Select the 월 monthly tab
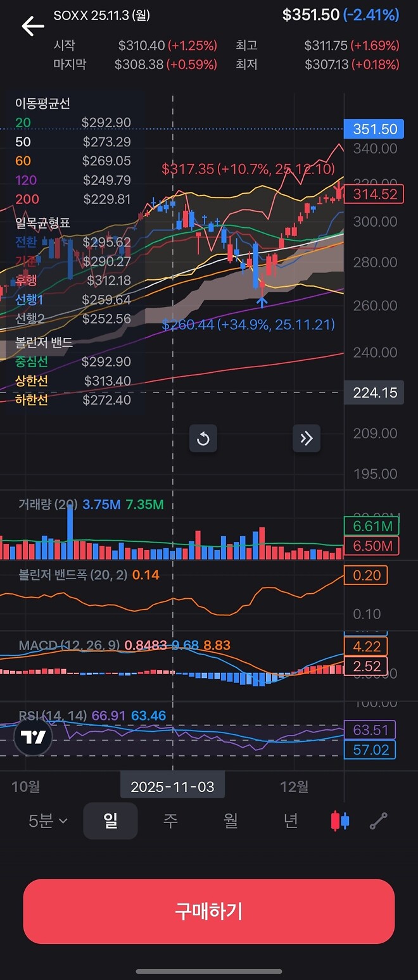This screenshot has width=418, height=980. pos(231,821)
